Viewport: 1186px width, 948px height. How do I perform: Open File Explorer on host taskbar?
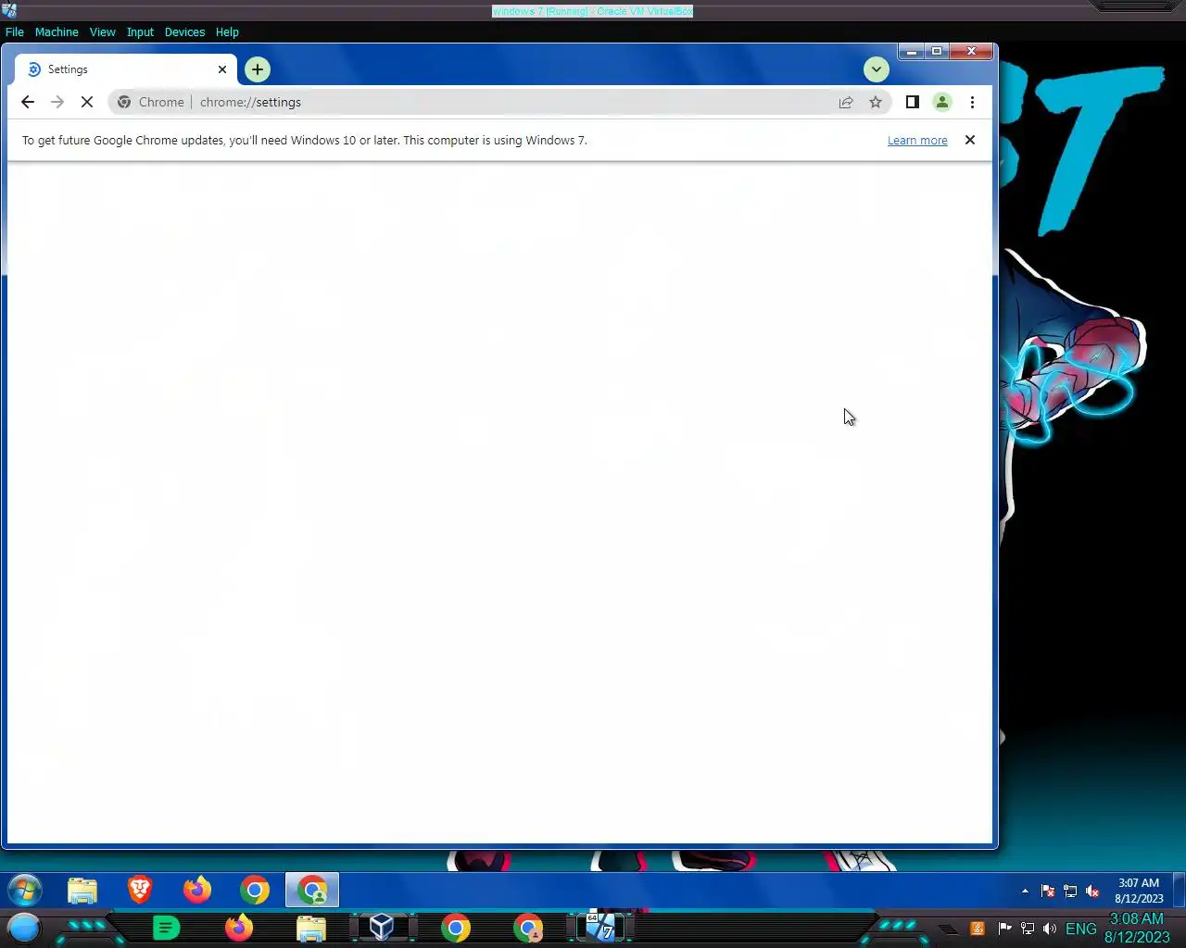311,928
